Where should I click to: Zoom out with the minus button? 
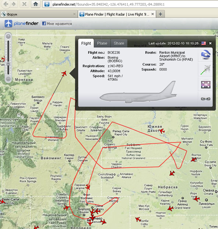[x=8, y=79]
